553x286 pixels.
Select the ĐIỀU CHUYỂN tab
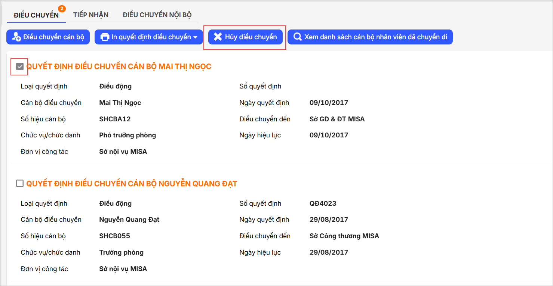point(36,15)
